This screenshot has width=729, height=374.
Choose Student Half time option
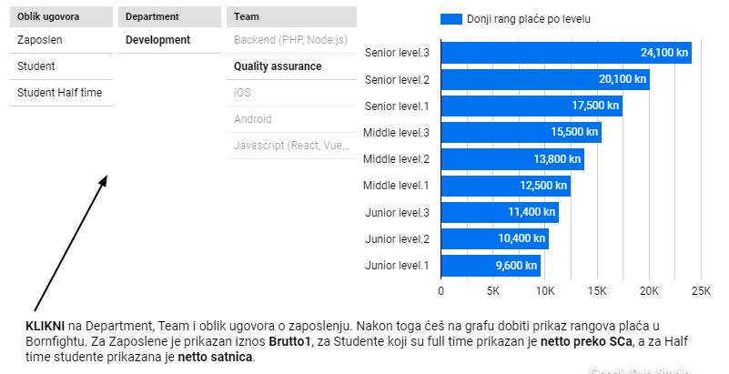(x=61, y=93)
